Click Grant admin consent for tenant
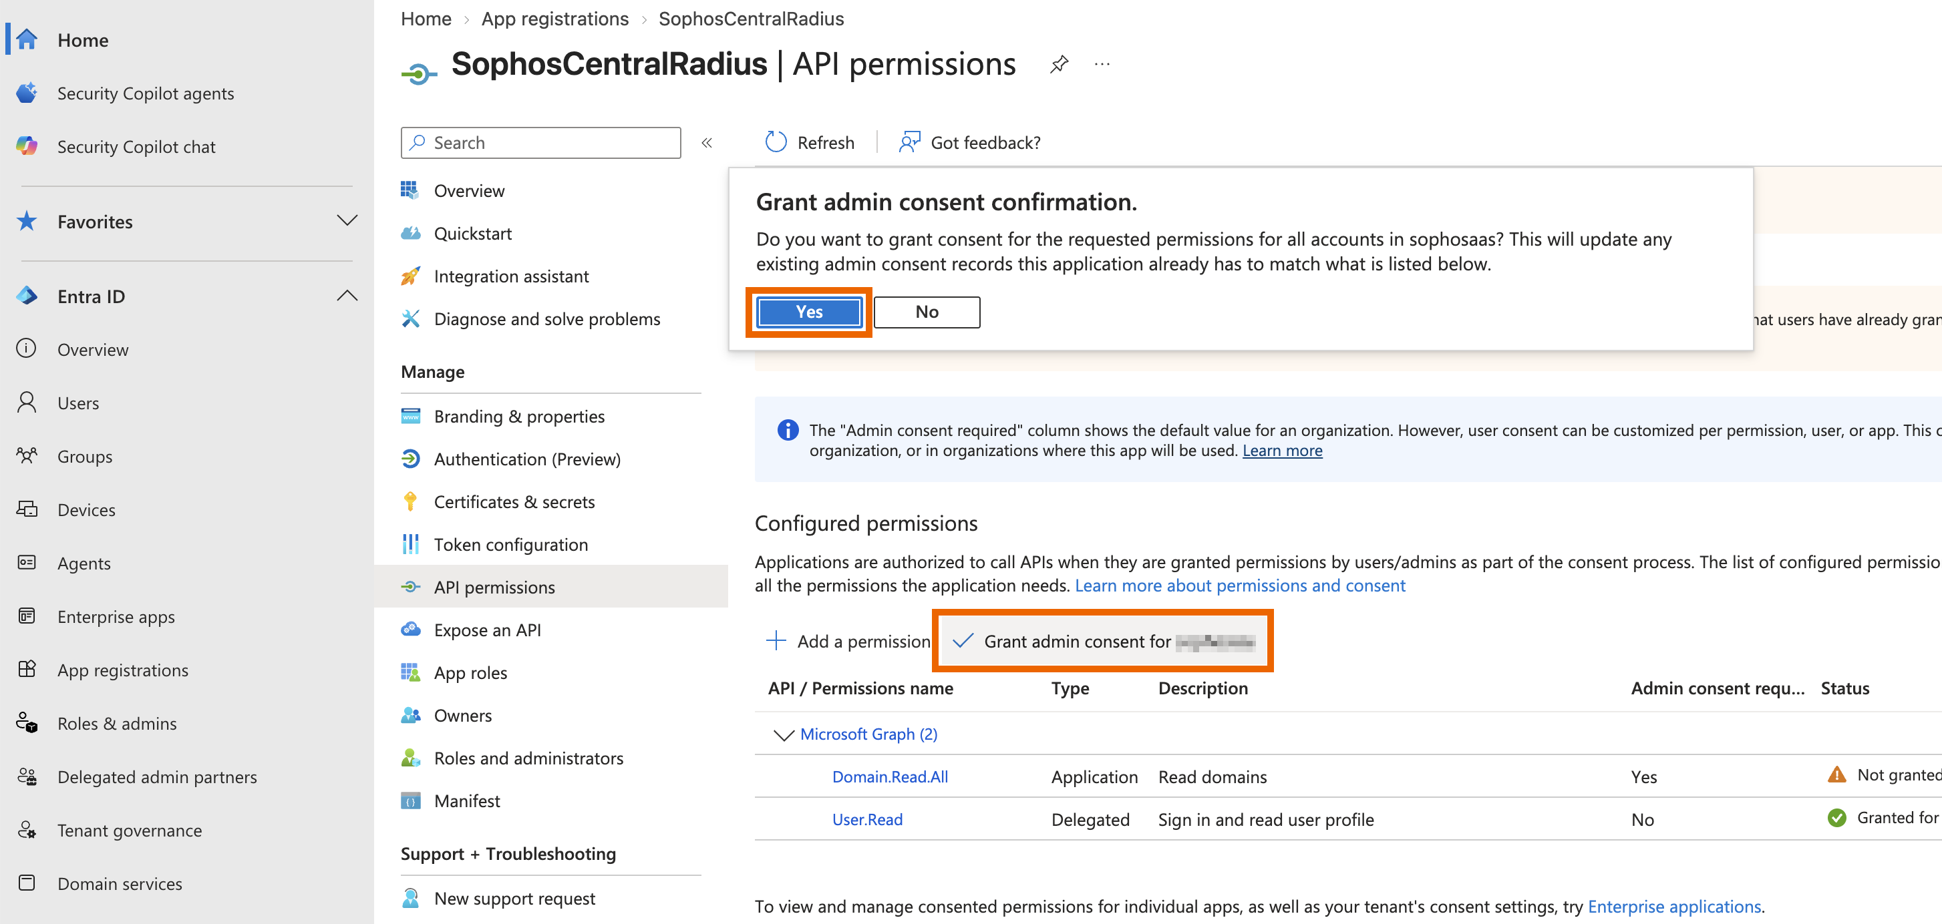 [x=1103, y=642]
